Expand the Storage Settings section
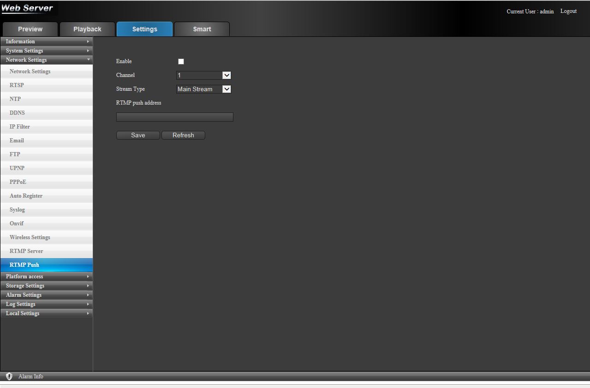Screen dimensions: 590x388 tap(46, 286)
